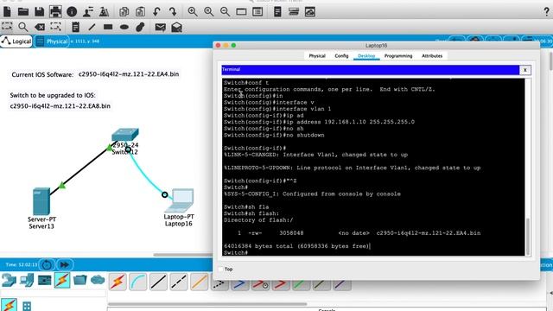The height and width of the screenshot is (311, 553).
Task: Pick the copper straight-through cable
Action: [x=158, y=282]
